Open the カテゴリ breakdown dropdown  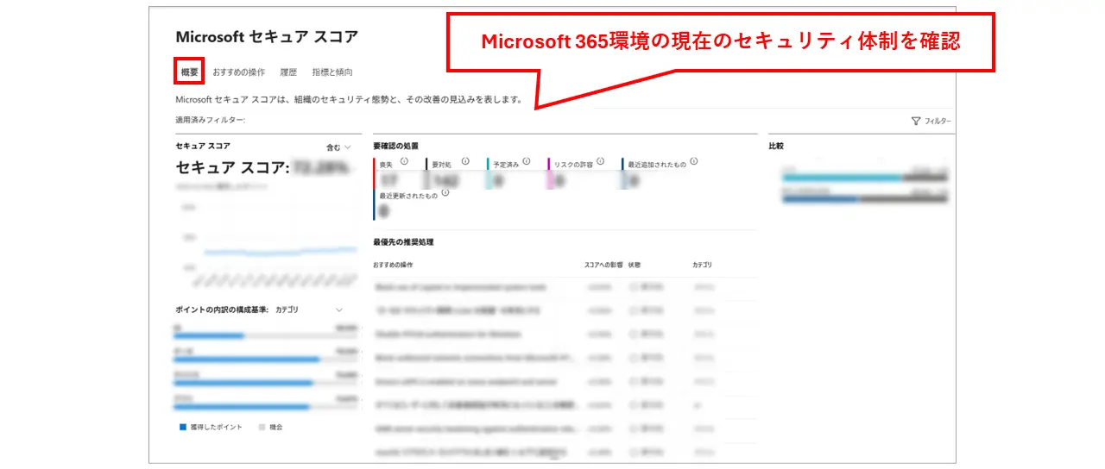coord(309,310)
